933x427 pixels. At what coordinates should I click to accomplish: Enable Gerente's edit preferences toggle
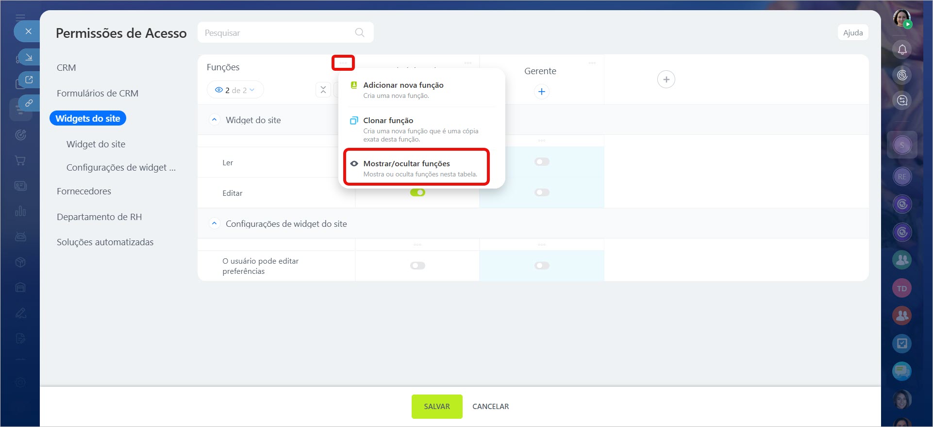[542, 266]
